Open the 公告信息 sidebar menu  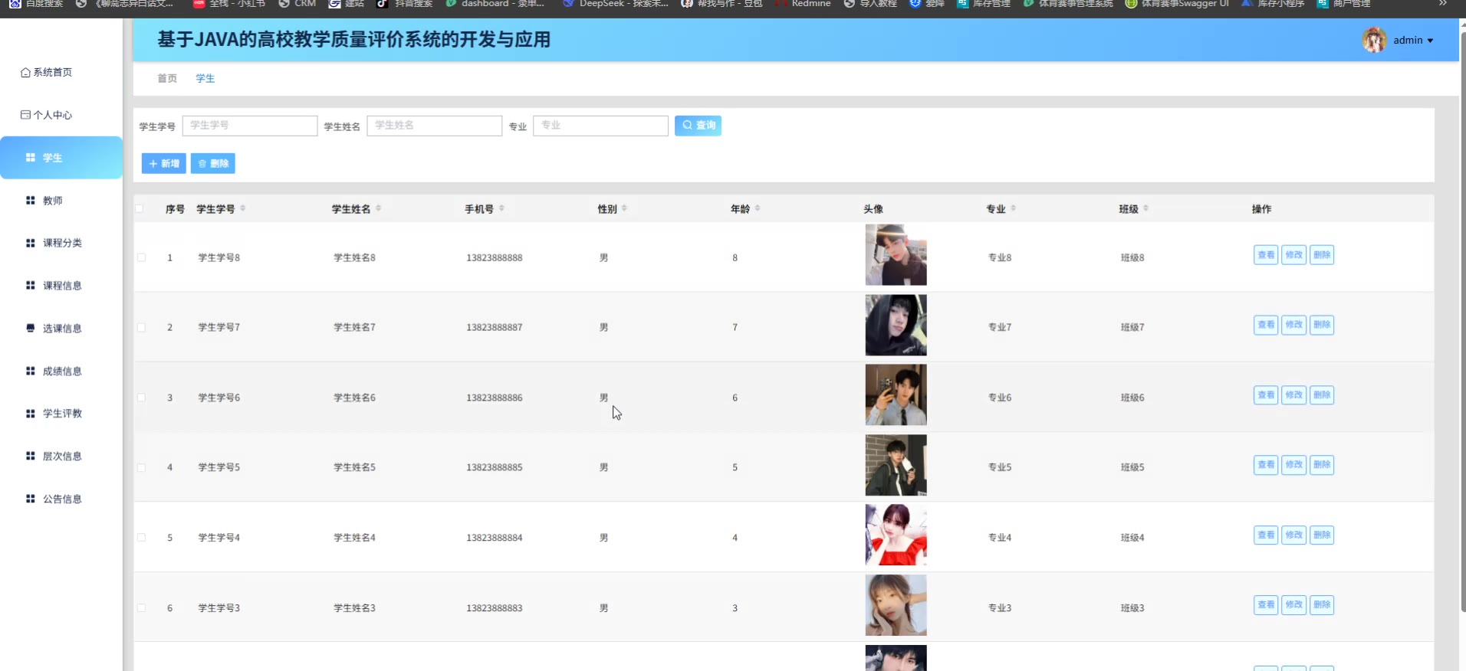coord(61,499)
